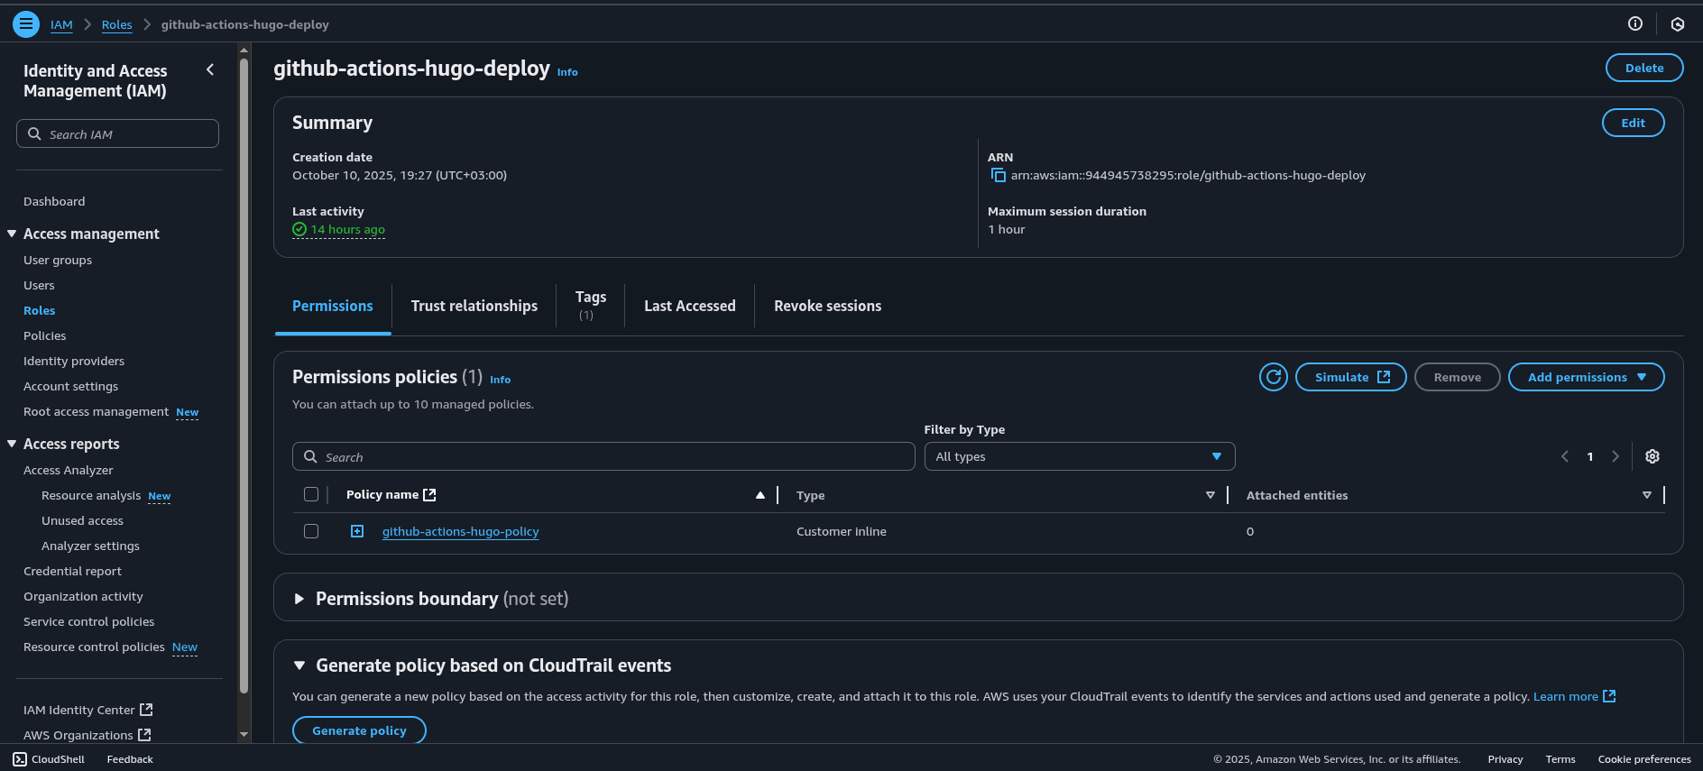The image size is (1703, 771).
Task: Check the github-actions-hugo-policy row checkbox
Action: coord(311,531)
